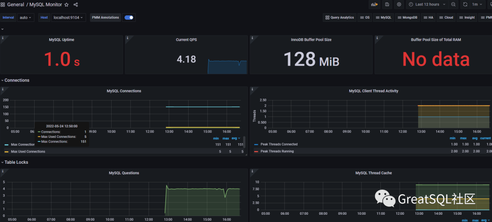Sort MySQL Connections legend by max
This screenshot has height=222, width=492.
tap(225, 138)
